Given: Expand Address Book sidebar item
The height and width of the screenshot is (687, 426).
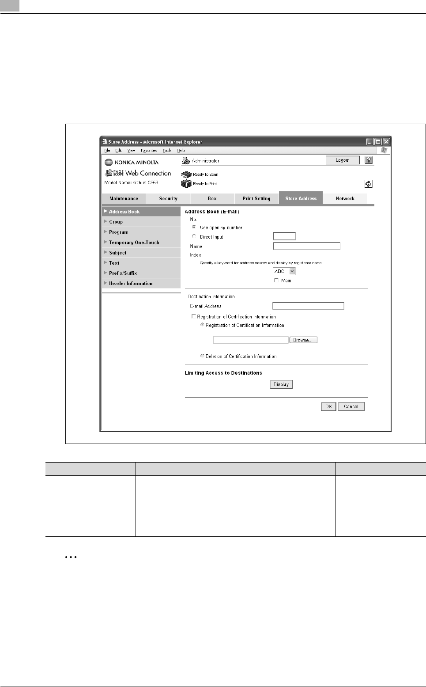Looking at the screenshot, I should (141, 212).
